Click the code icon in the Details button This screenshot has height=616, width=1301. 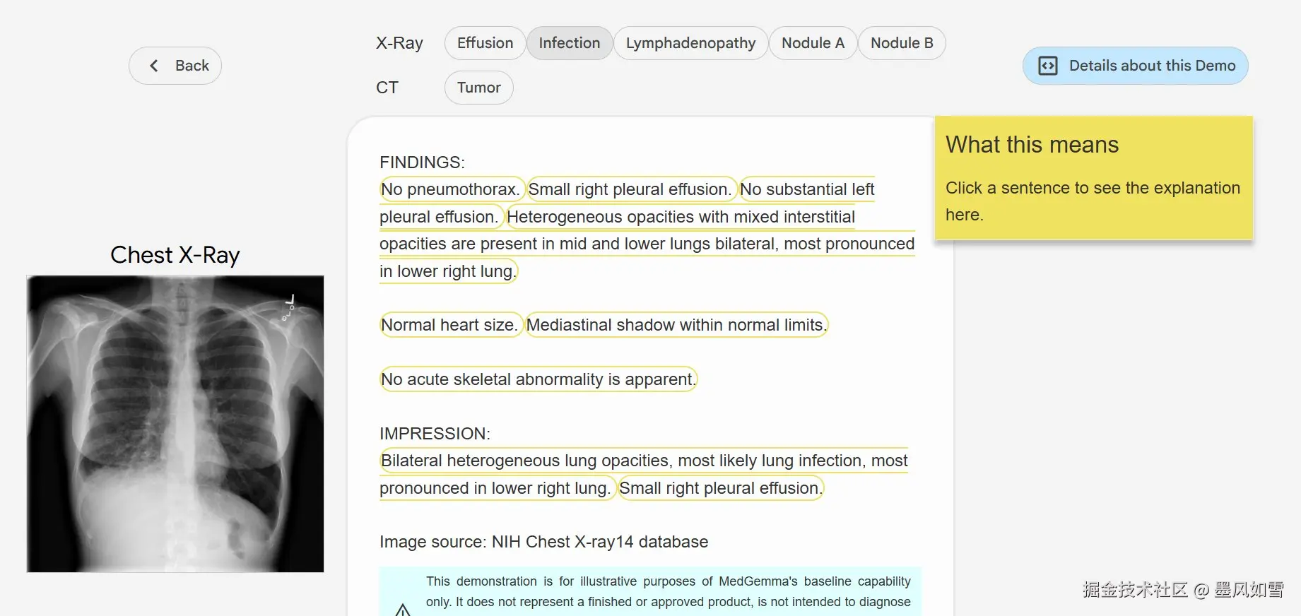(x=1047, y=66)
